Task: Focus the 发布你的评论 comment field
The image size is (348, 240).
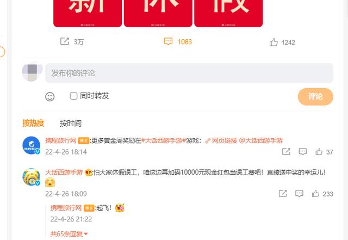Action: 189,73
